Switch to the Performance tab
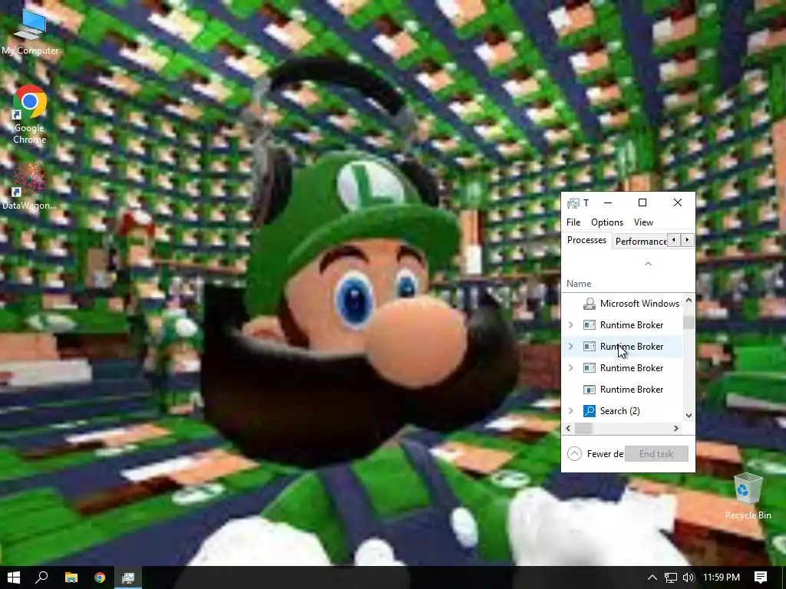 pos(641,242)
